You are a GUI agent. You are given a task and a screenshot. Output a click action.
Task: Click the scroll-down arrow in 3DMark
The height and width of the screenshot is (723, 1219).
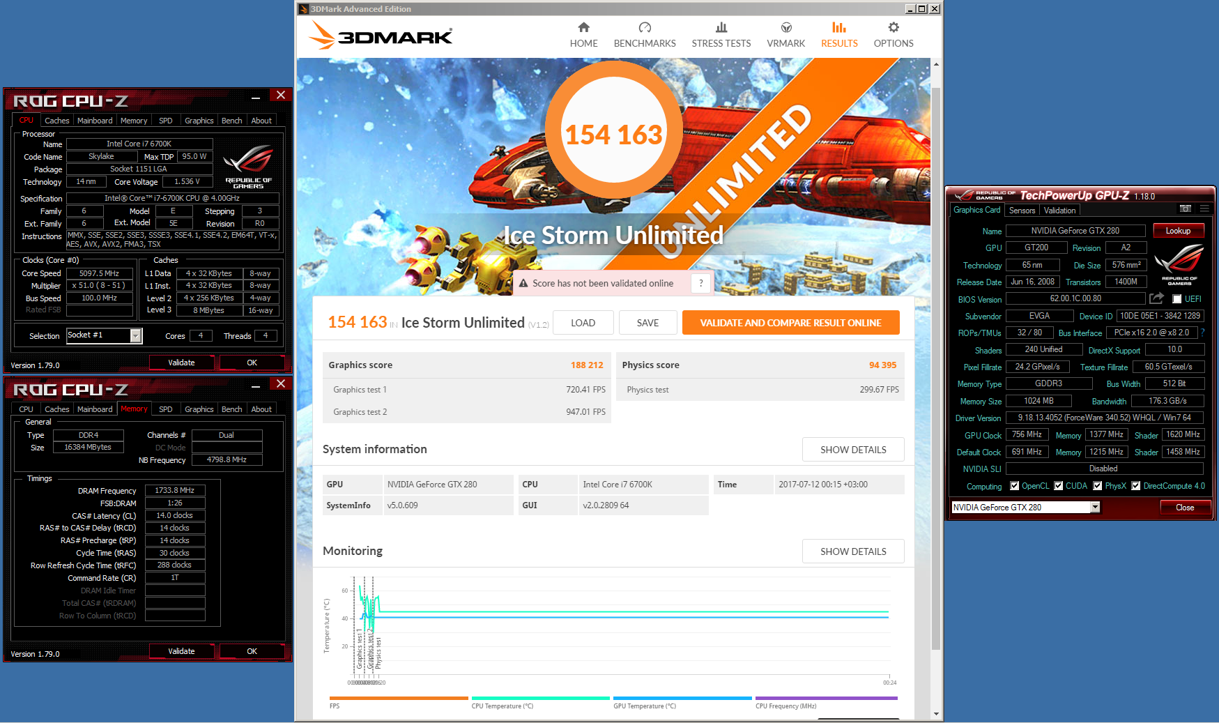(x=936, y=714)
